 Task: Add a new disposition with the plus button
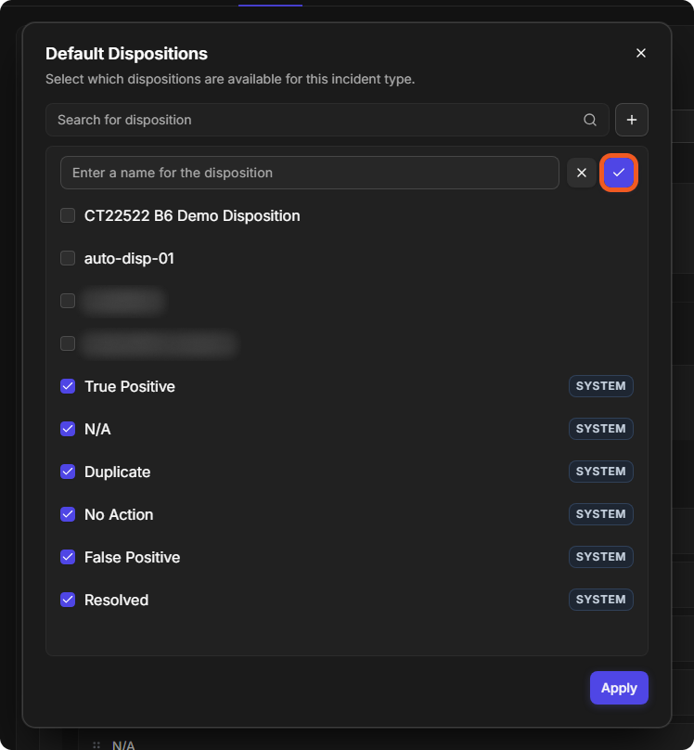point(632,120)
